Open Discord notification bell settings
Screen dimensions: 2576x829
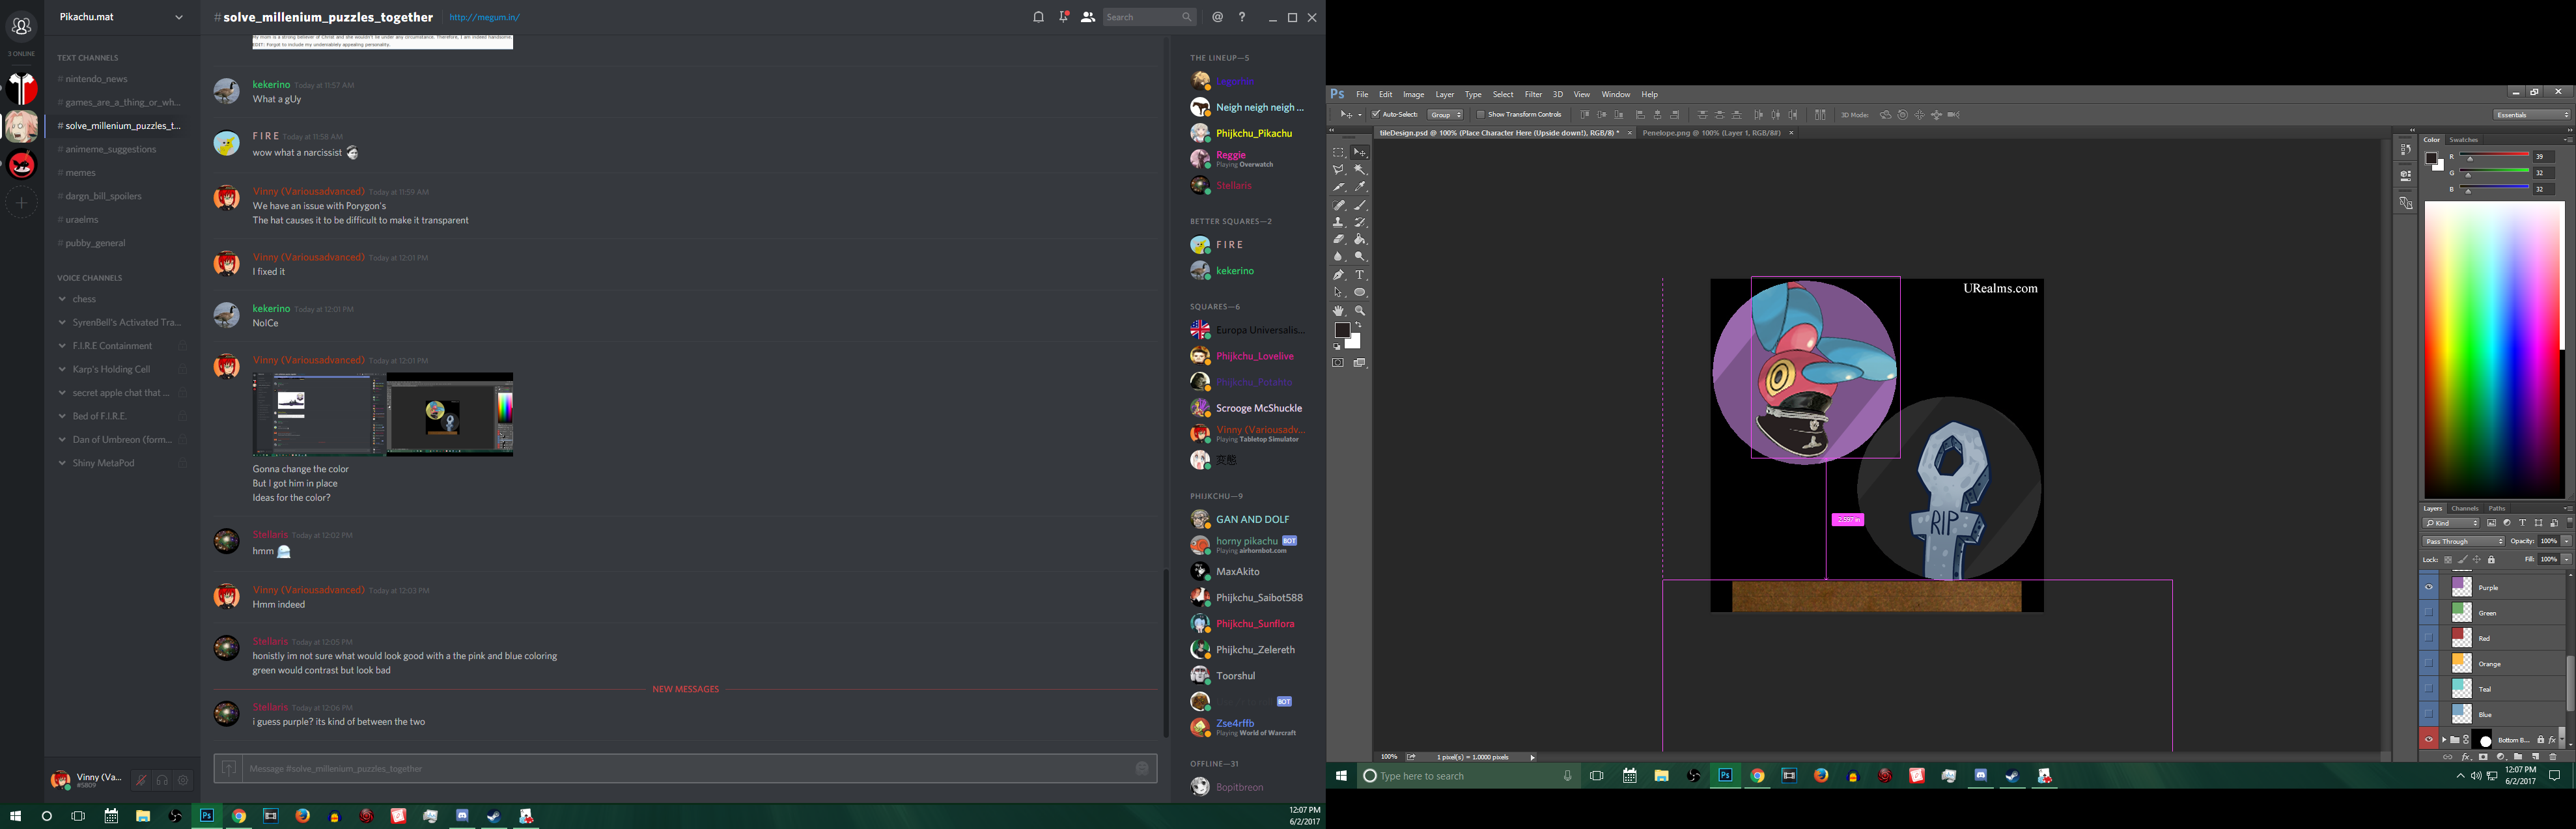coord(1038,17)
